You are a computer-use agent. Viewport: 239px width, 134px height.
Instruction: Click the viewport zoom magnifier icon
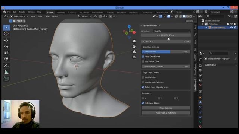(x=134, y=41)
